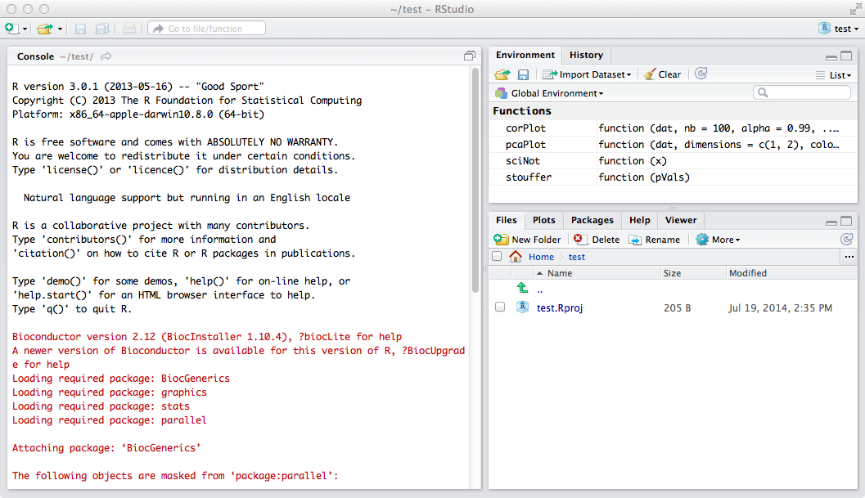Maximize the Environment pane
Viewport: 865px width, 498px height.
click(x=846, y=56)
